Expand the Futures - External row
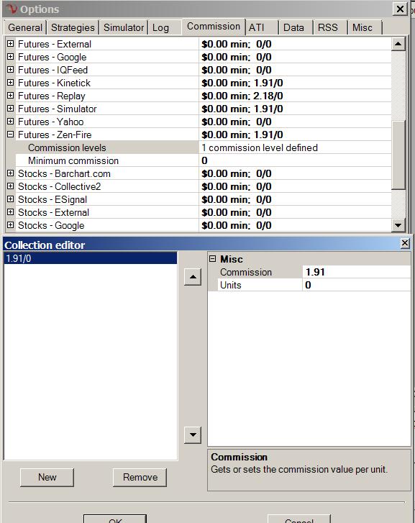 click(x=10, y=43)
